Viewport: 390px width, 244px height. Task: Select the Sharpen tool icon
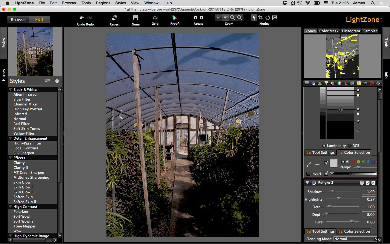(x=320, y=83)
